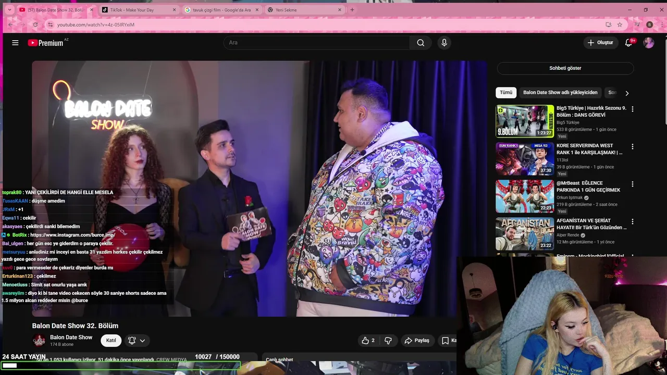667x375 pixels.
Task: Click the search magnifier button
Action: point(421,43)
